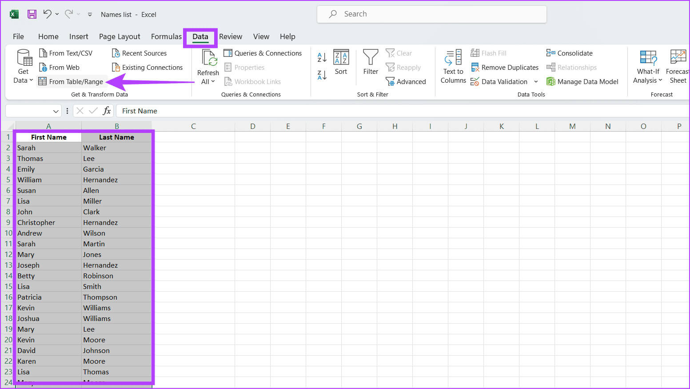The image size is (690, 389).
Task: Click the Save icon in title bar
Action: [x=32, y=14]
